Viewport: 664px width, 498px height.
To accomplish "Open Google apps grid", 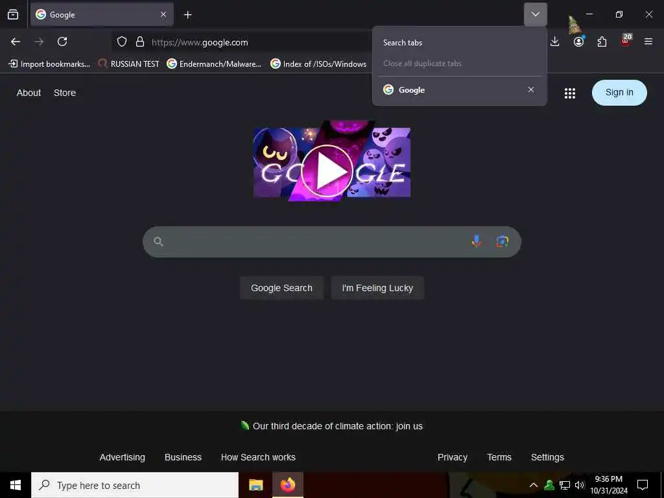I will coord(569,93).
